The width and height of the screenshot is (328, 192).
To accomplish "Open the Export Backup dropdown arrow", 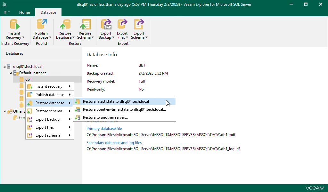I will click(x=113, y=37).
